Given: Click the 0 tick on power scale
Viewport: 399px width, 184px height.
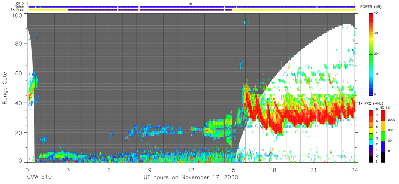Looking at the screenshot, I should pos(375,94).
